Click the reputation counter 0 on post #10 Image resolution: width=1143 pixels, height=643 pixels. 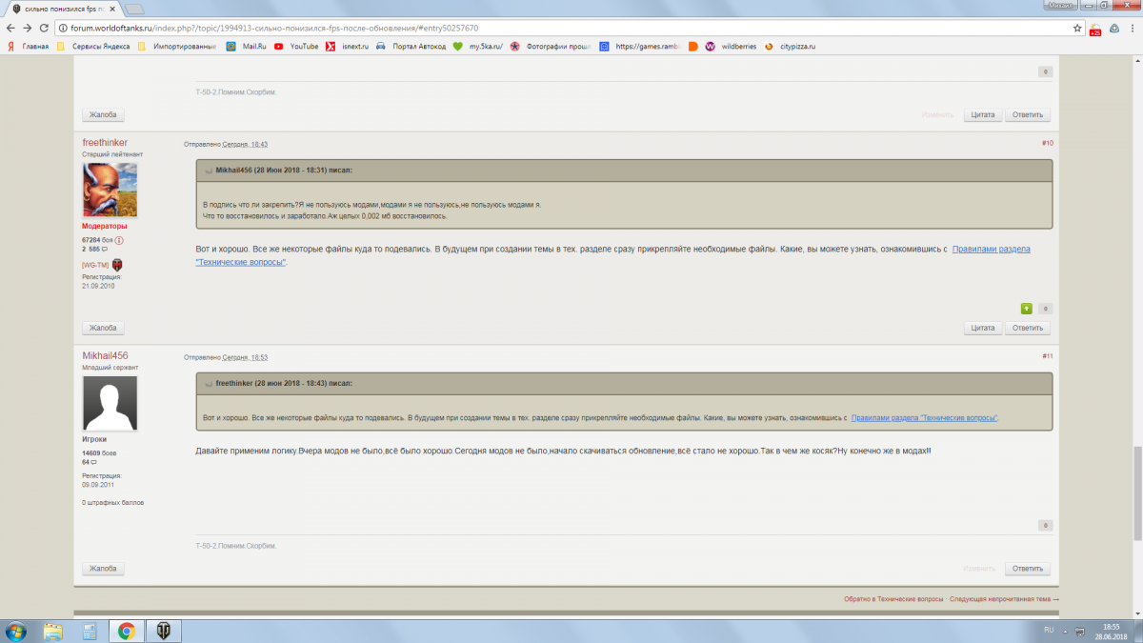(x=1045, y=309)
